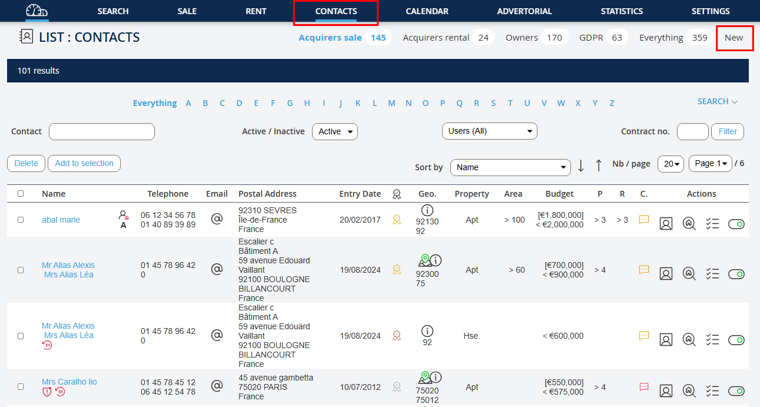Open the CALENDAR menu
The height and width of the screenshot is (407, 760).
point(427,11)
